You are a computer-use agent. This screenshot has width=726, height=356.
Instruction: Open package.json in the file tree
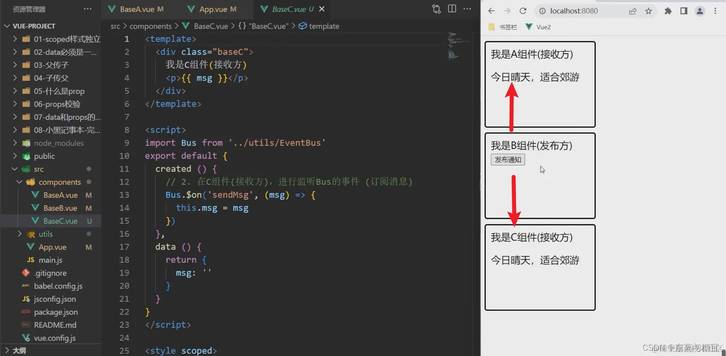pos(51,312)
